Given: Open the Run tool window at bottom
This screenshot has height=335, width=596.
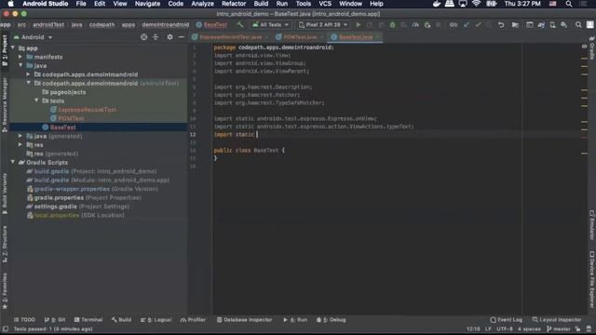Looking at the screenshot, I should [x=295, y=320].
